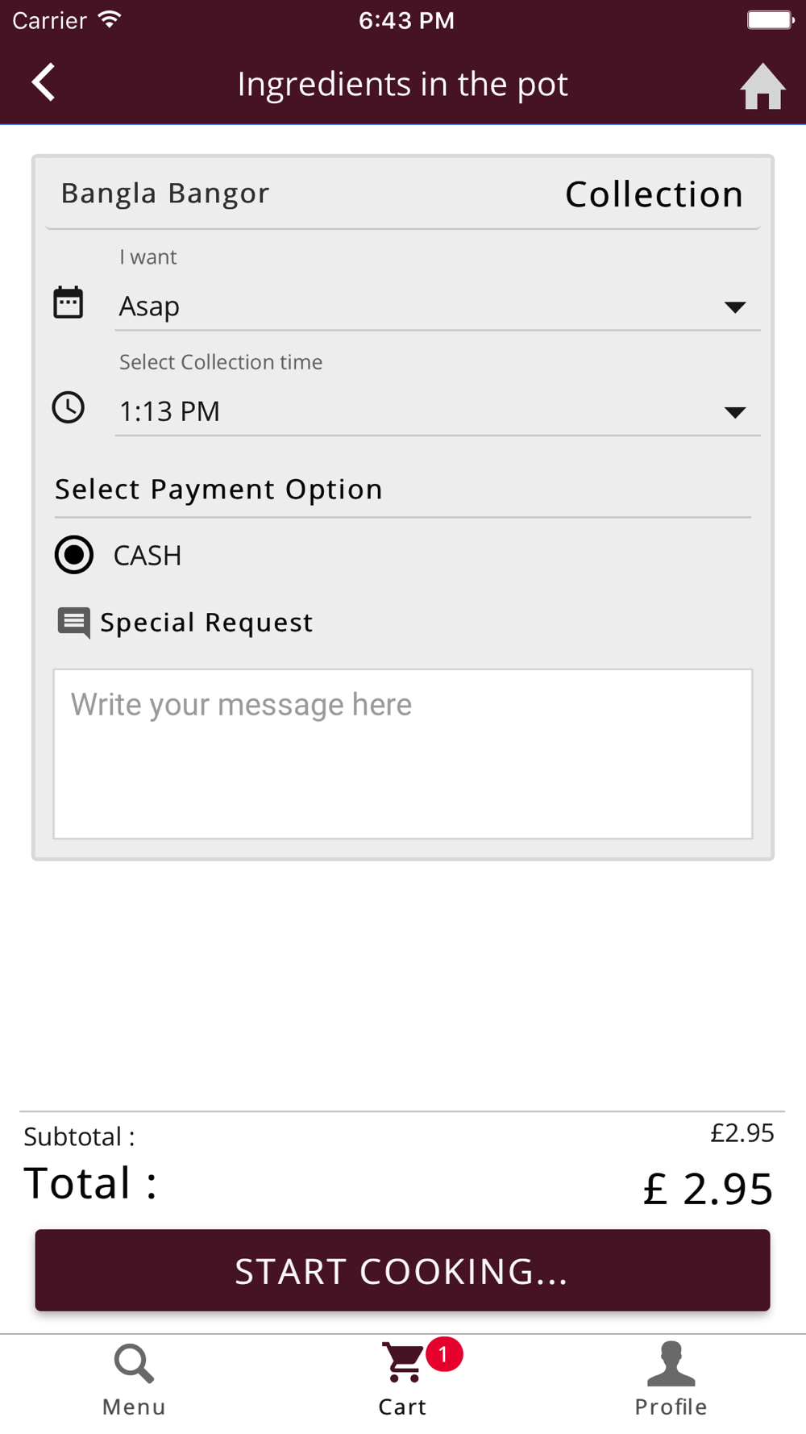Viewport: 806px width, 1434px height.
Task: Select the CASH payment radio button
Action: (x=74, y=555)
